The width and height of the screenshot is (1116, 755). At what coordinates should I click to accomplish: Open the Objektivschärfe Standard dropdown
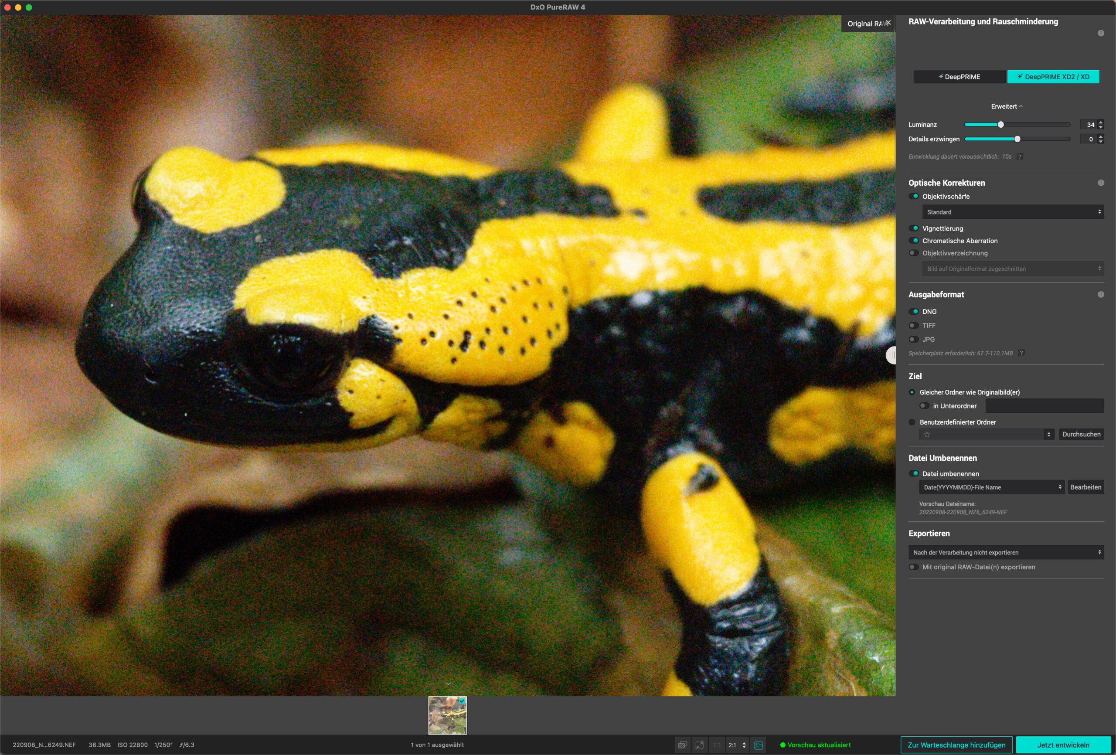click(x=1013, y=212)
